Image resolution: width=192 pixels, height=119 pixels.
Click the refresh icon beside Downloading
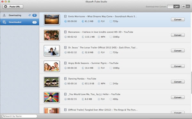[x=29, y=15]
